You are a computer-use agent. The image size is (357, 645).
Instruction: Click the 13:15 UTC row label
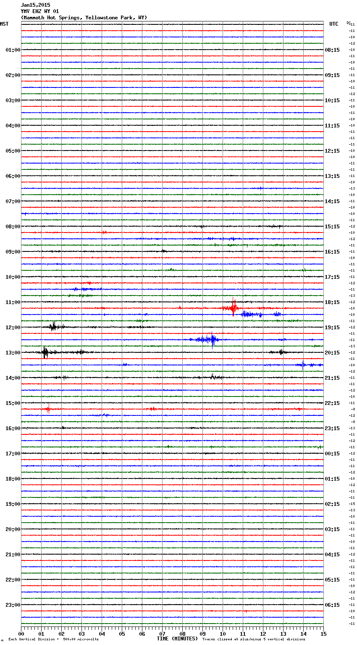pos(332,176)
